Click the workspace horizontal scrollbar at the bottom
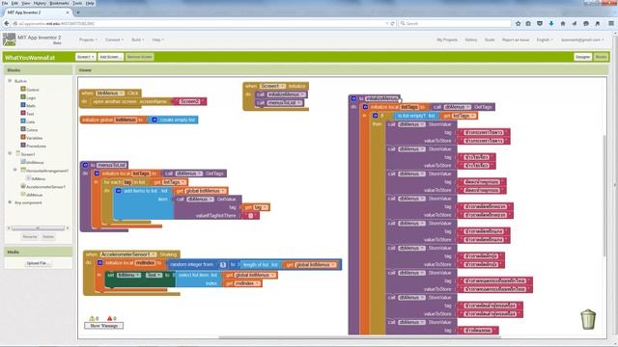 tap(359, 337)
